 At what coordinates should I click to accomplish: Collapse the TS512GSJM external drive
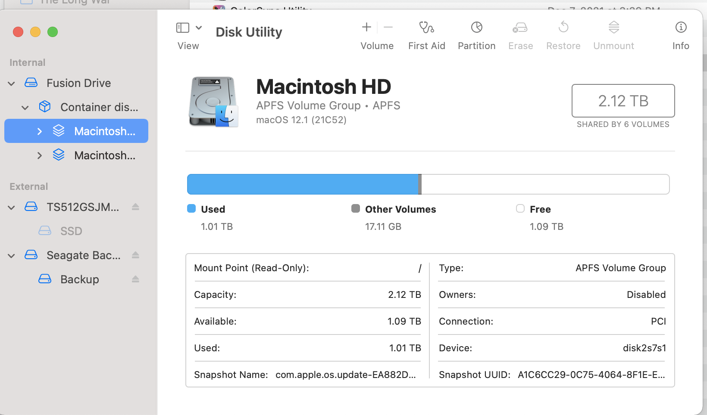[12, 207]
